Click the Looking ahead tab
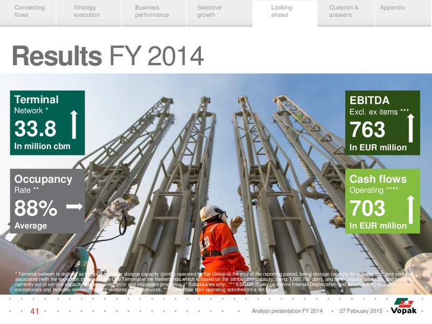 (285, 13)
